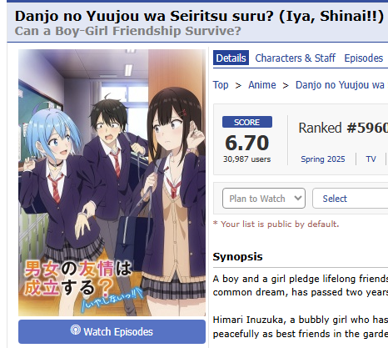
Task: Click the Danjo no Yuujou wa breadcrumb
Action: pos(341,85)
